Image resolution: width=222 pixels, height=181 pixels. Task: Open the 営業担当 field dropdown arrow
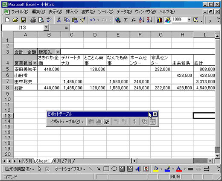35,63
